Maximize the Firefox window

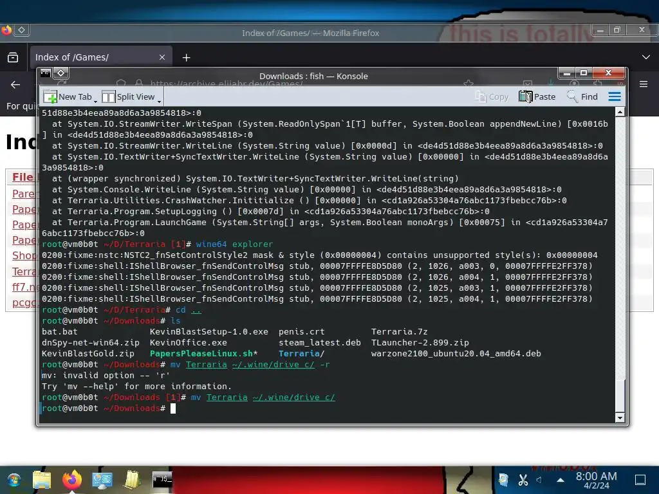(617, 30)
